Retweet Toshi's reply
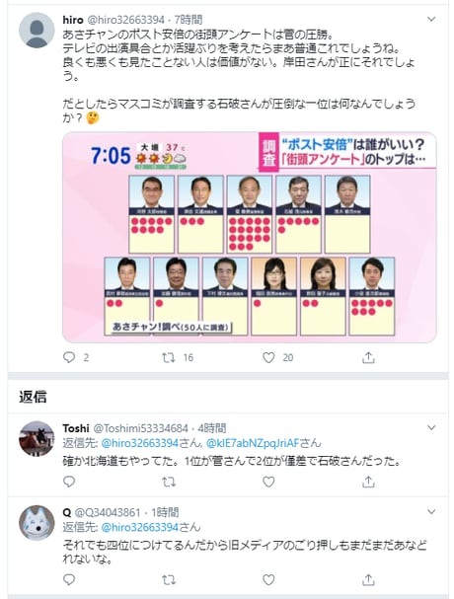This screenshot has height=599, width=454. tap(169, 482)
